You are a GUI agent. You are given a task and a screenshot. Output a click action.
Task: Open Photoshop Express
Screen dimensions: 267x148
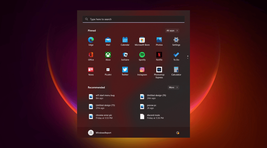(159, 73)
